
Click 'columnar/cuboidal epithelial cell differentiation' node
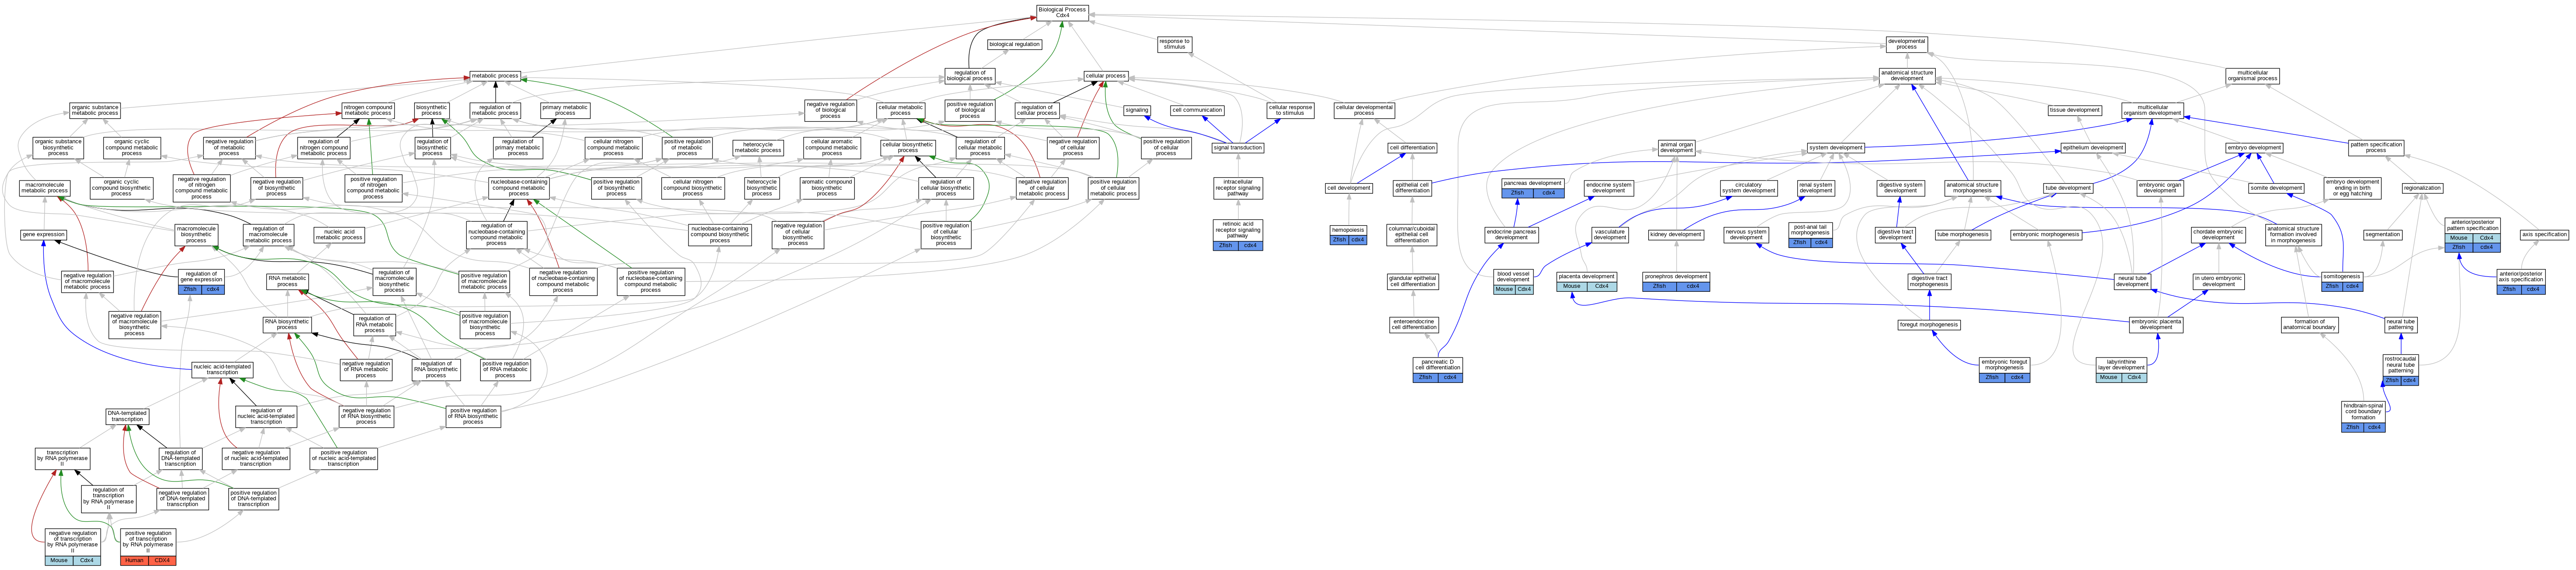(x=1411, y=234)
